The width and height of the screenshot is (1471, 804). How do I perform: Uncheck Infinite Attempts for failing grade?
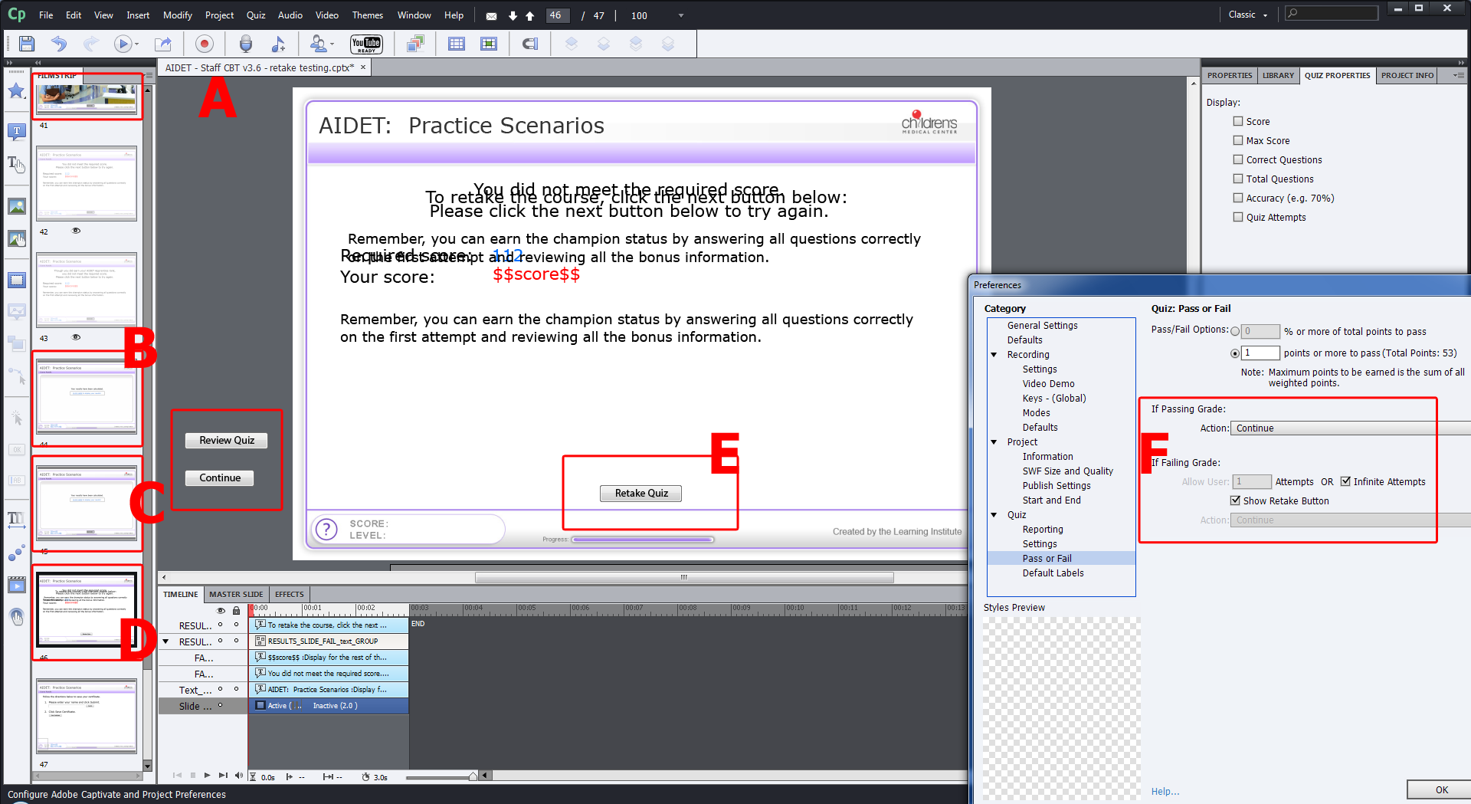pyautogui.click(x=1346, y=481)
